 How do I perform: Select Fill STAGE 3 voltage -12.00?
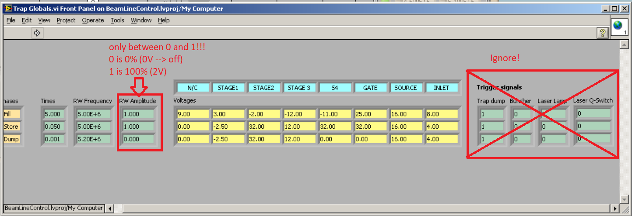click(299, 114)
